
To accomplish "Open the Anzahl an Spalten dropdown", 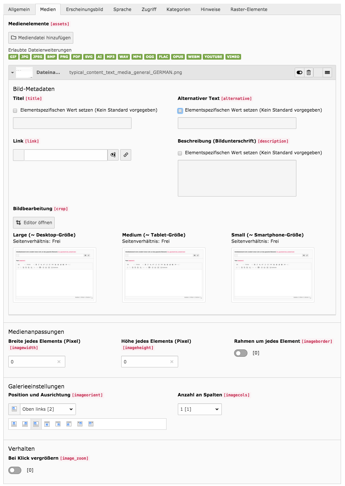I will tap(199, 409).
